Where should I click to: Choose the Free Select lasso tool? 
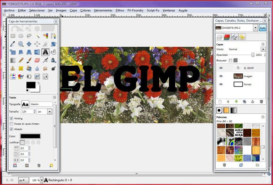click(29, 36)
